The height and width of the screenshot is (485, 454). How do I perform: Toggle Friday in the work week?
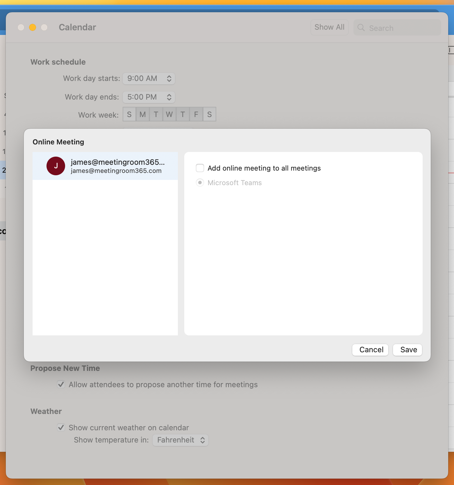pos(196,114)
